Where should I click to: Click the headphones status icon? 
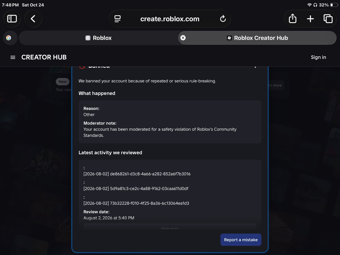[315, 5]
